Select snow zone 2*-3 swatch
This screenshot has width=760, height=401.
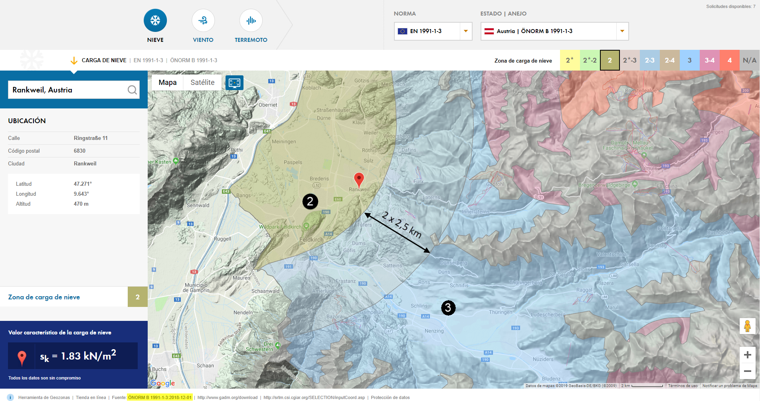click(x=630, y=60)
